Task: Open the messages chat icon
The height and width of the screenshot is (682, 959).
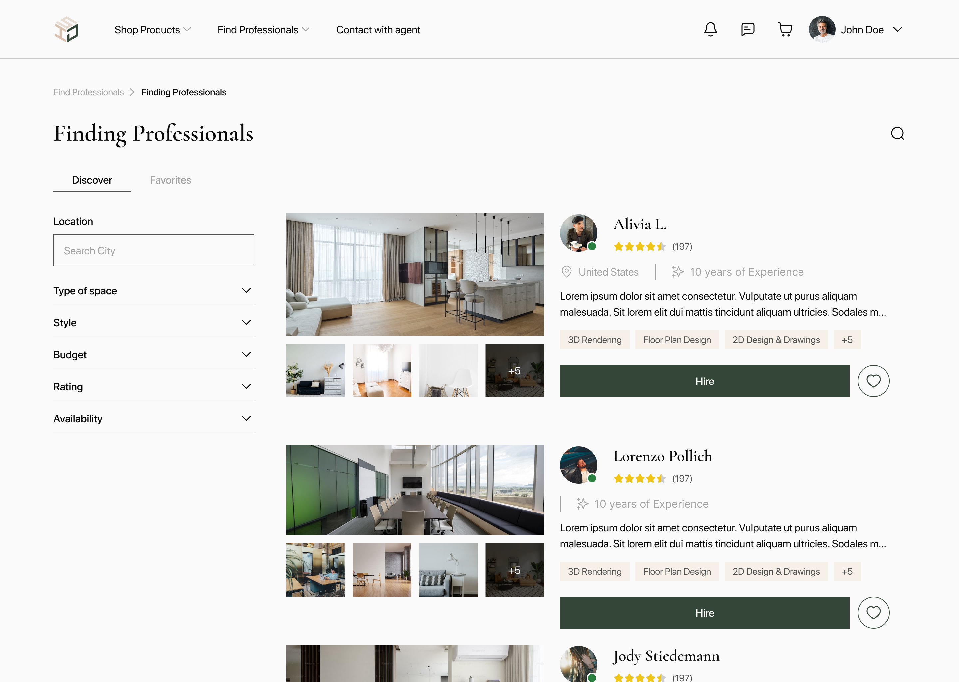Action: click(747, 29)
